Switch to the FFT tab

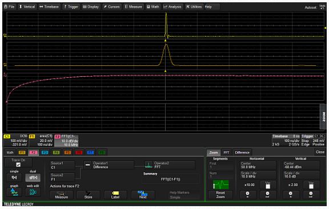pos(226,152)
